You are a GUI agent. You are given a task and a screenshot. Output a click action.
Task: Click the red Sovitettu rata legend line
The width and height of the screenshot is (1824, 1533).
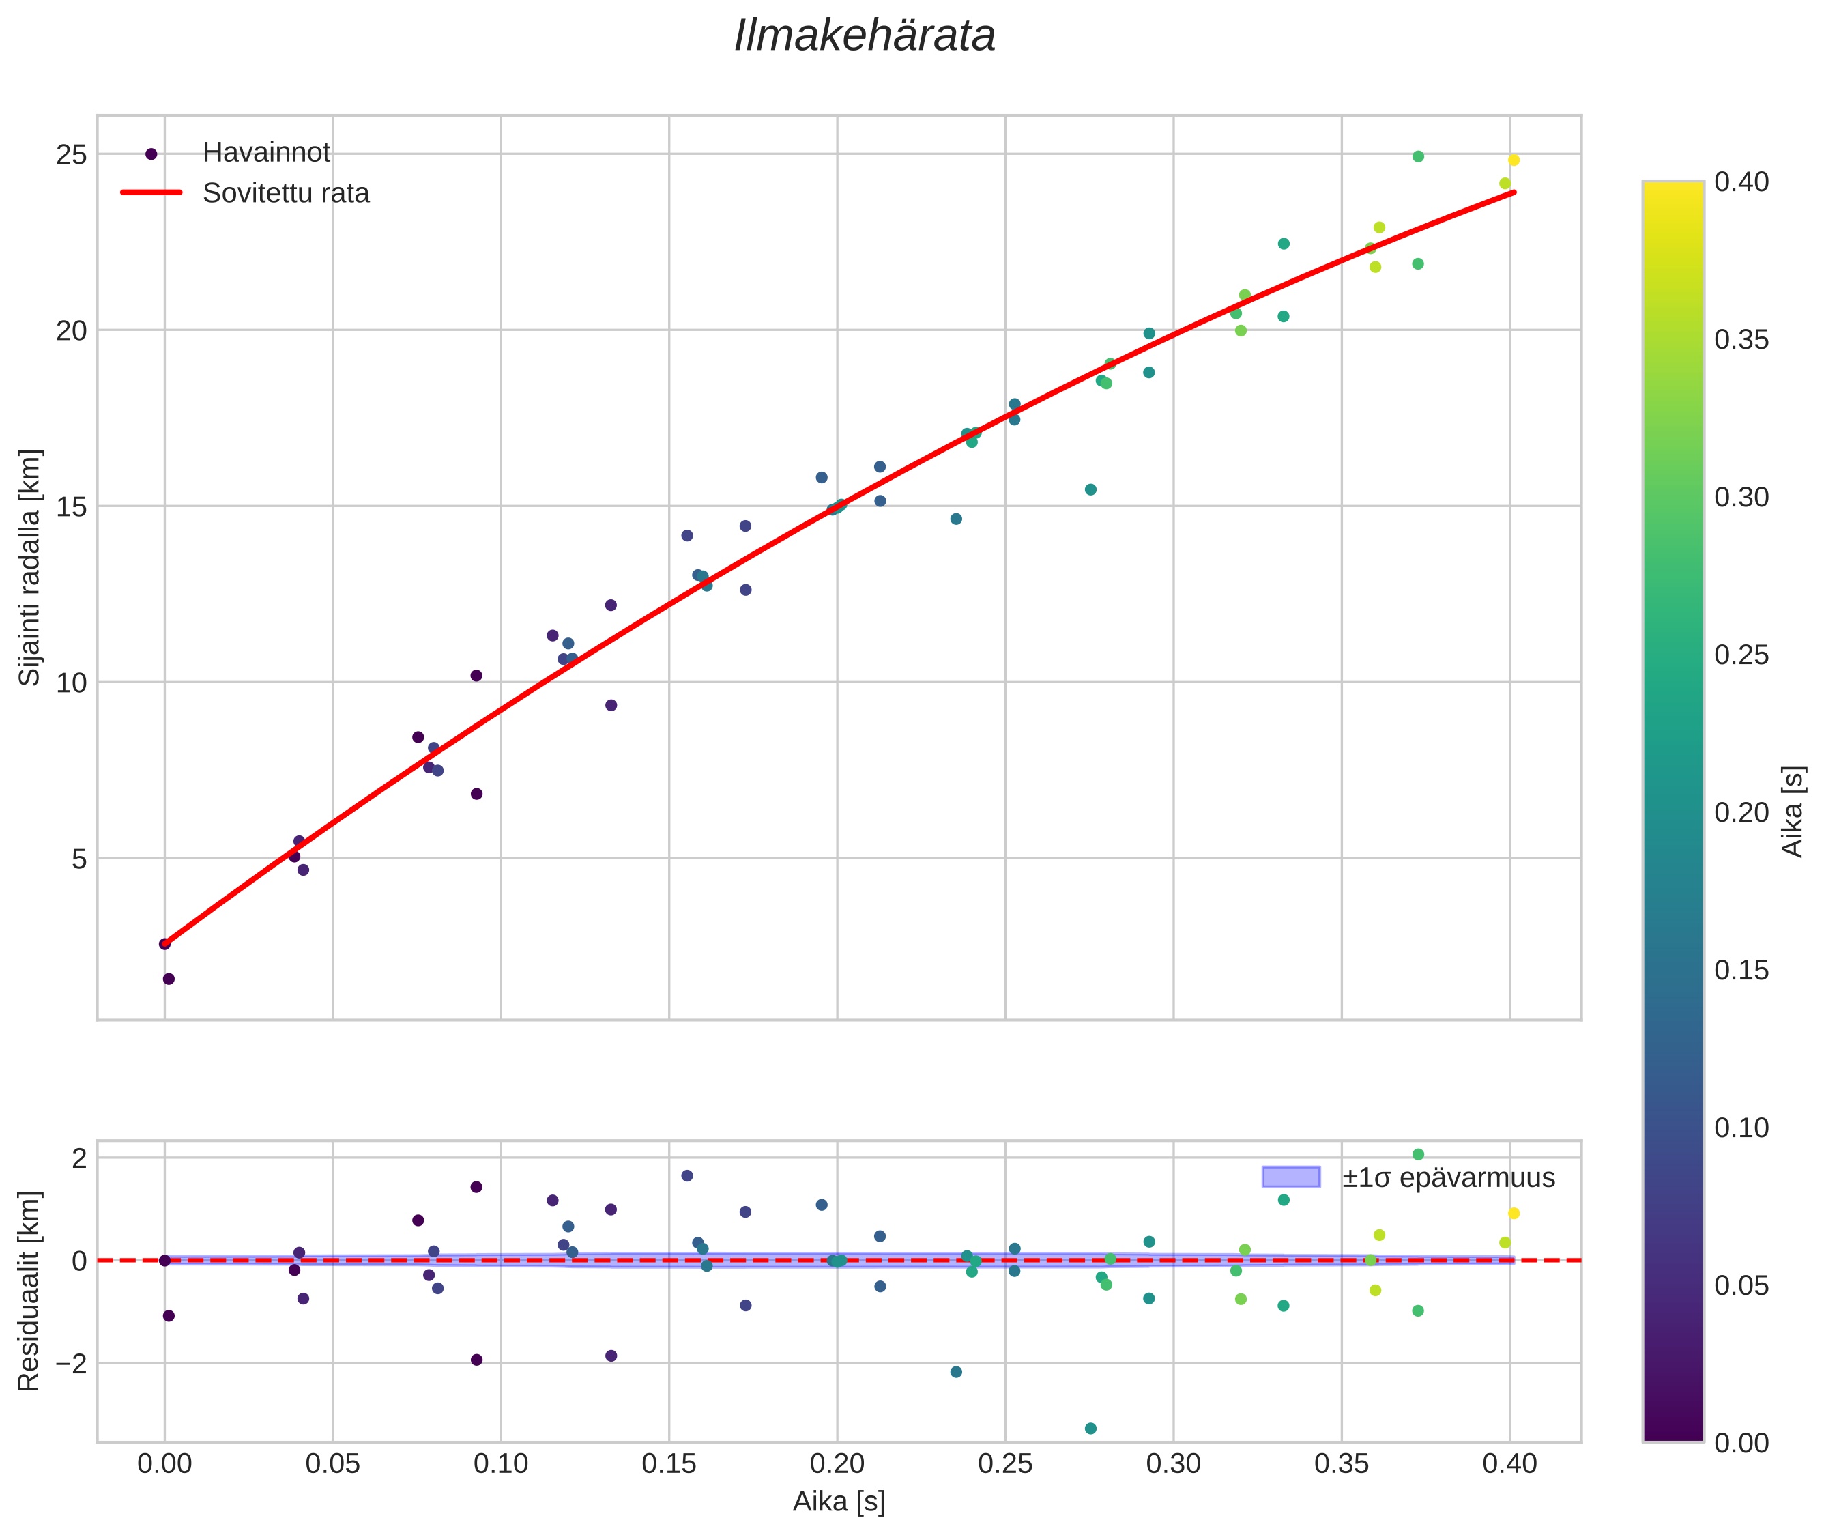[x=151, y=193]
